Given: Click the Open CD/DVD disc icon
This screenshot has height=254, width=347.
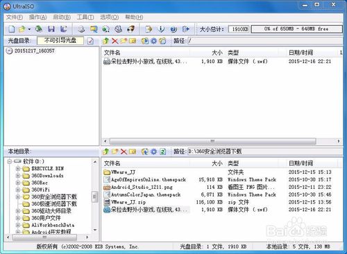Looking at the screenshot, I should (x=39, y=29).
